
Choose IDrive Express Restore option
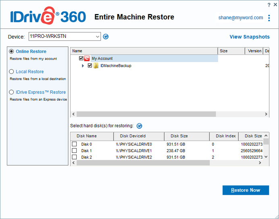[x=12, y=92]
